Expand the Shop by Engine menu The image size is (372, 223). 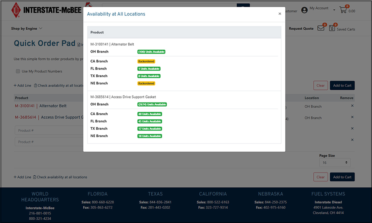[26, 29]
